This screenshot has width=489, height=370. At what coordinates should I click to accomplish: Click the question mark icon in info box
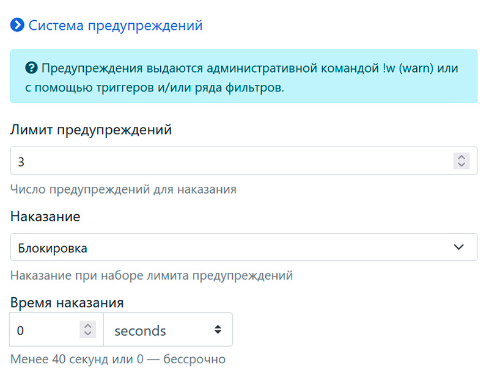coord(32,68)
